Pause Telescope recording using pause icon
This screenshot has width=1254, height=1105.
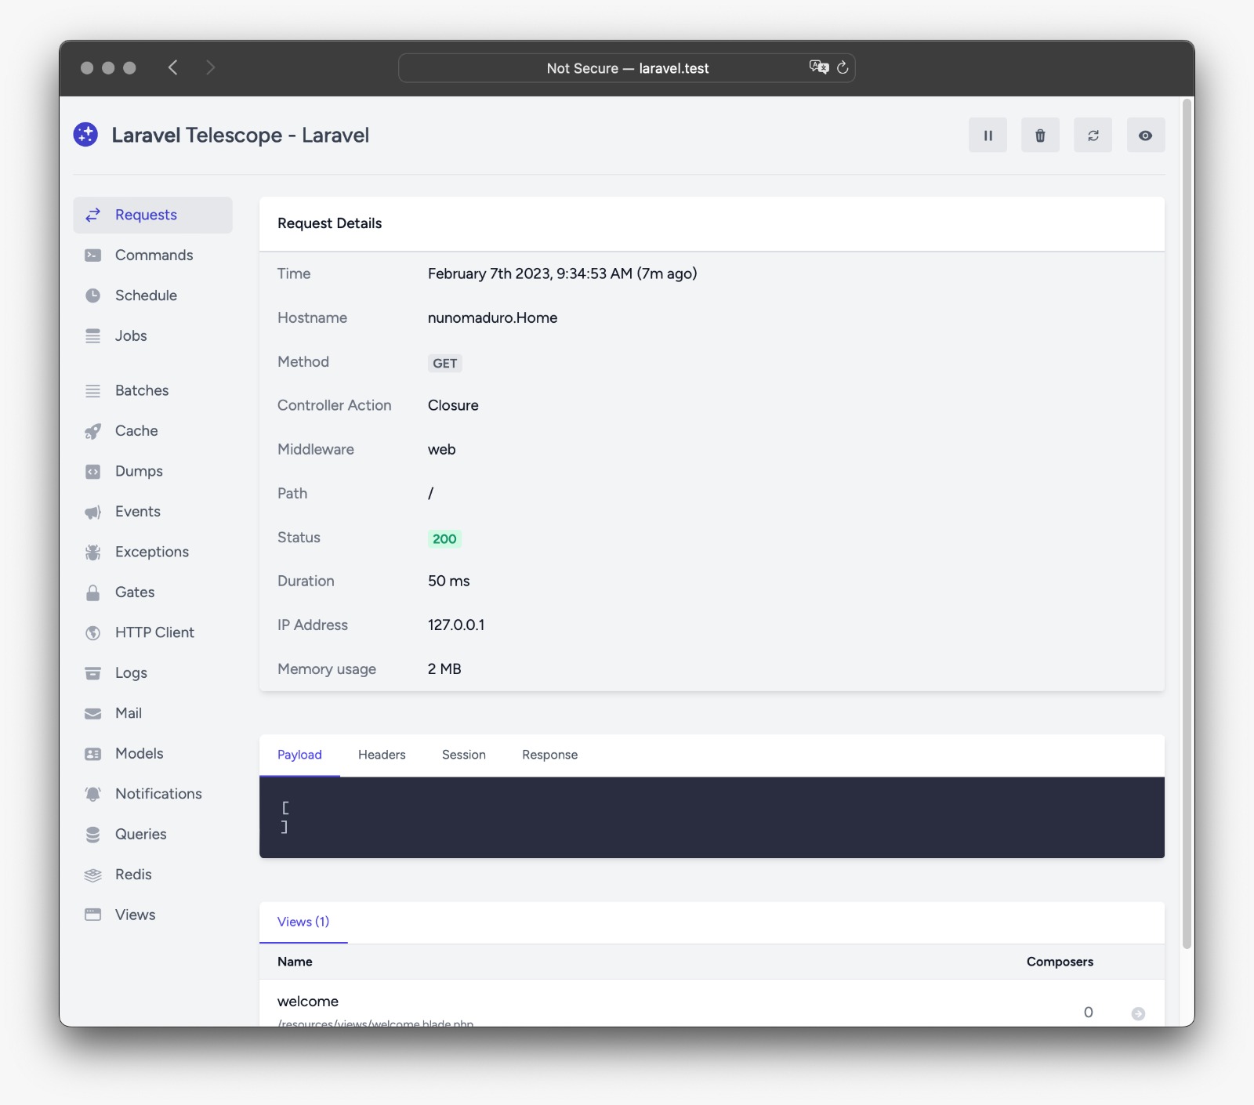point(988,135)
